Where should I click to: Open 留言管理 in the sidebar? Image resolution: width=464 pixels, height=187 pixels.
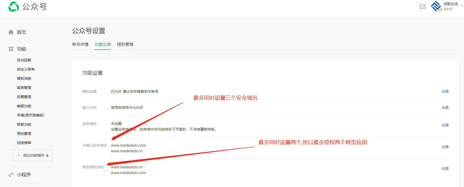tap(24, 88)
